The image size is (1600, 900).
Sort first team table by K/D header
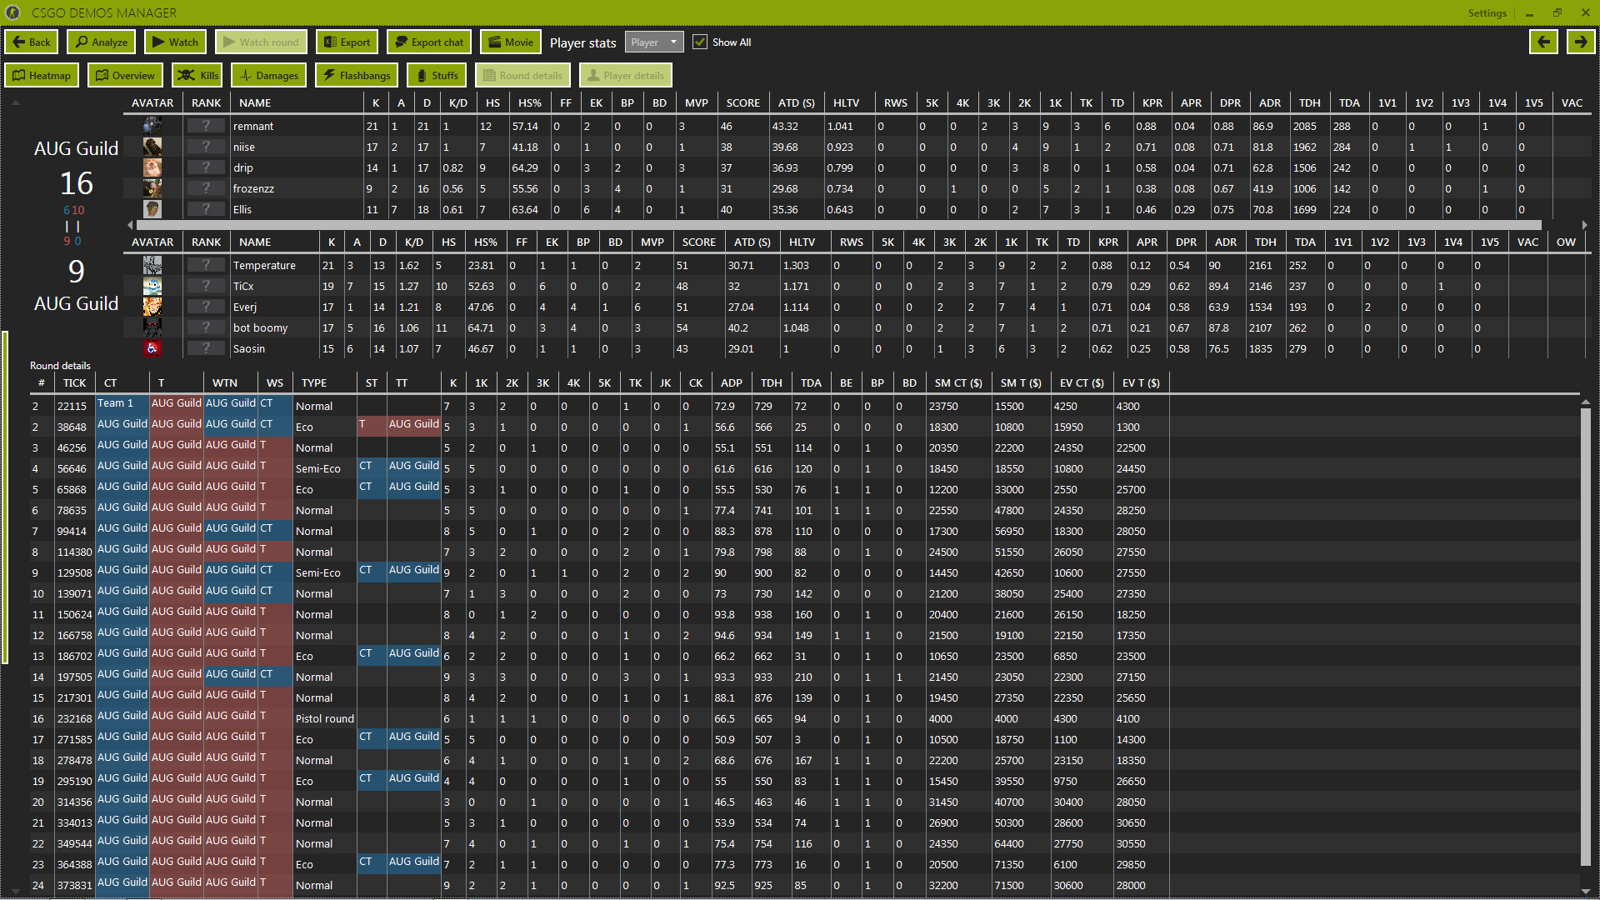point(457,102)
